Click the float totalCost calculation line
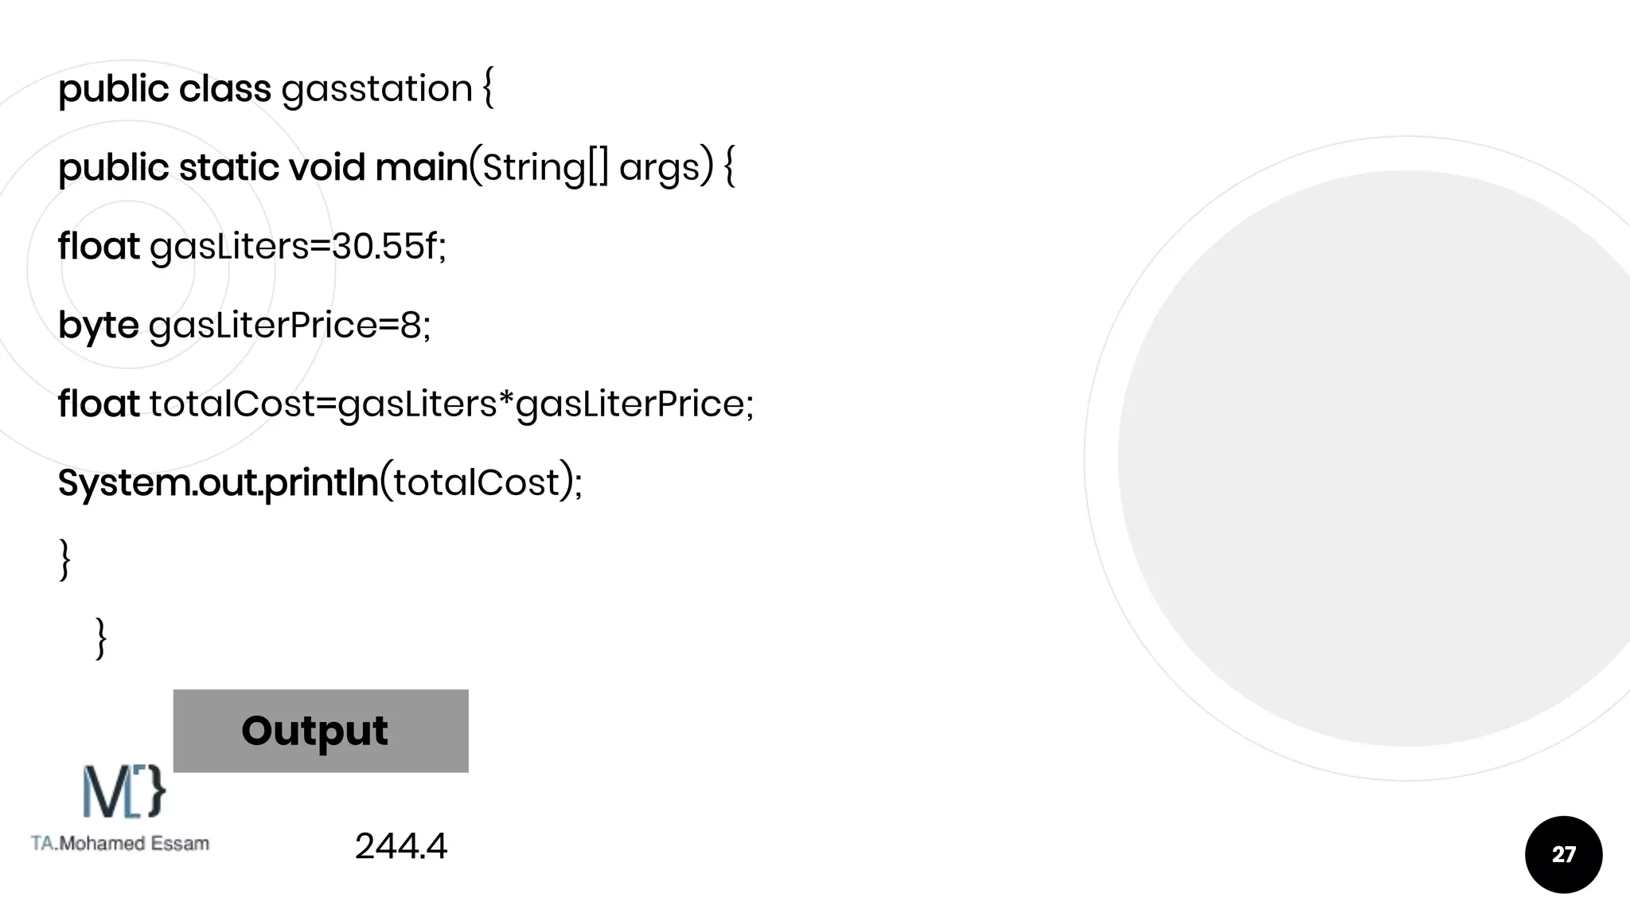 [406, 404]
